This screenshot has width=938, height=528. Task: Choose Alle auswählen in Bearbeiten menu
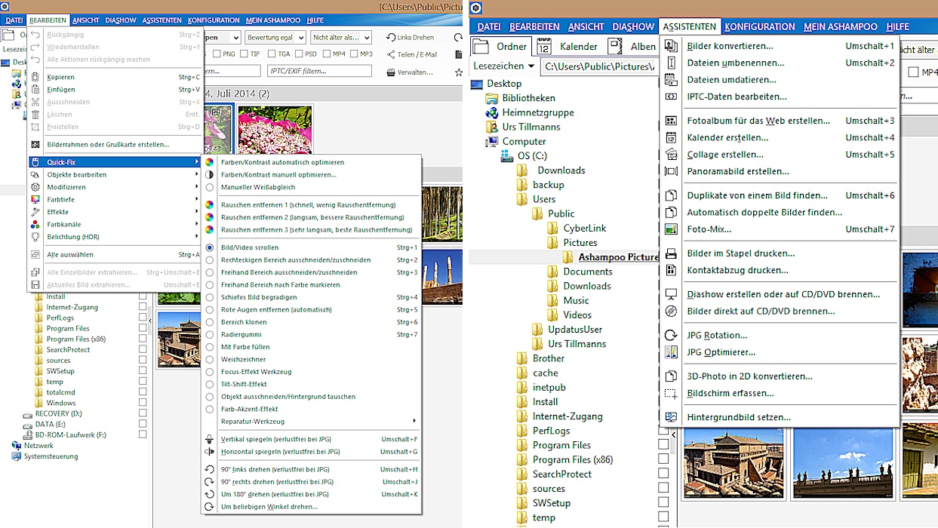pos(115,254)
